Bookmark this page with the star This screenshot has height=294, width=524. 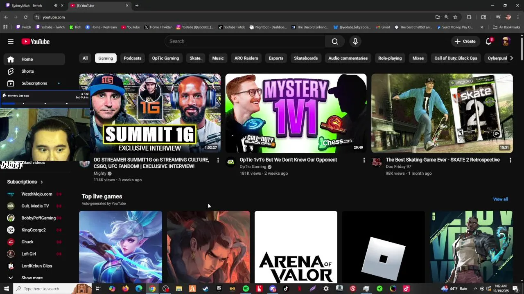click(455, 17)
